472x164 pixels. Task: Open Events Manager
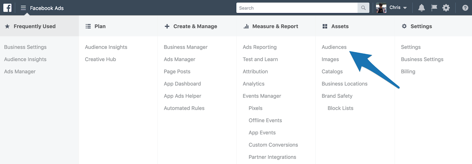tap(262, 96)
